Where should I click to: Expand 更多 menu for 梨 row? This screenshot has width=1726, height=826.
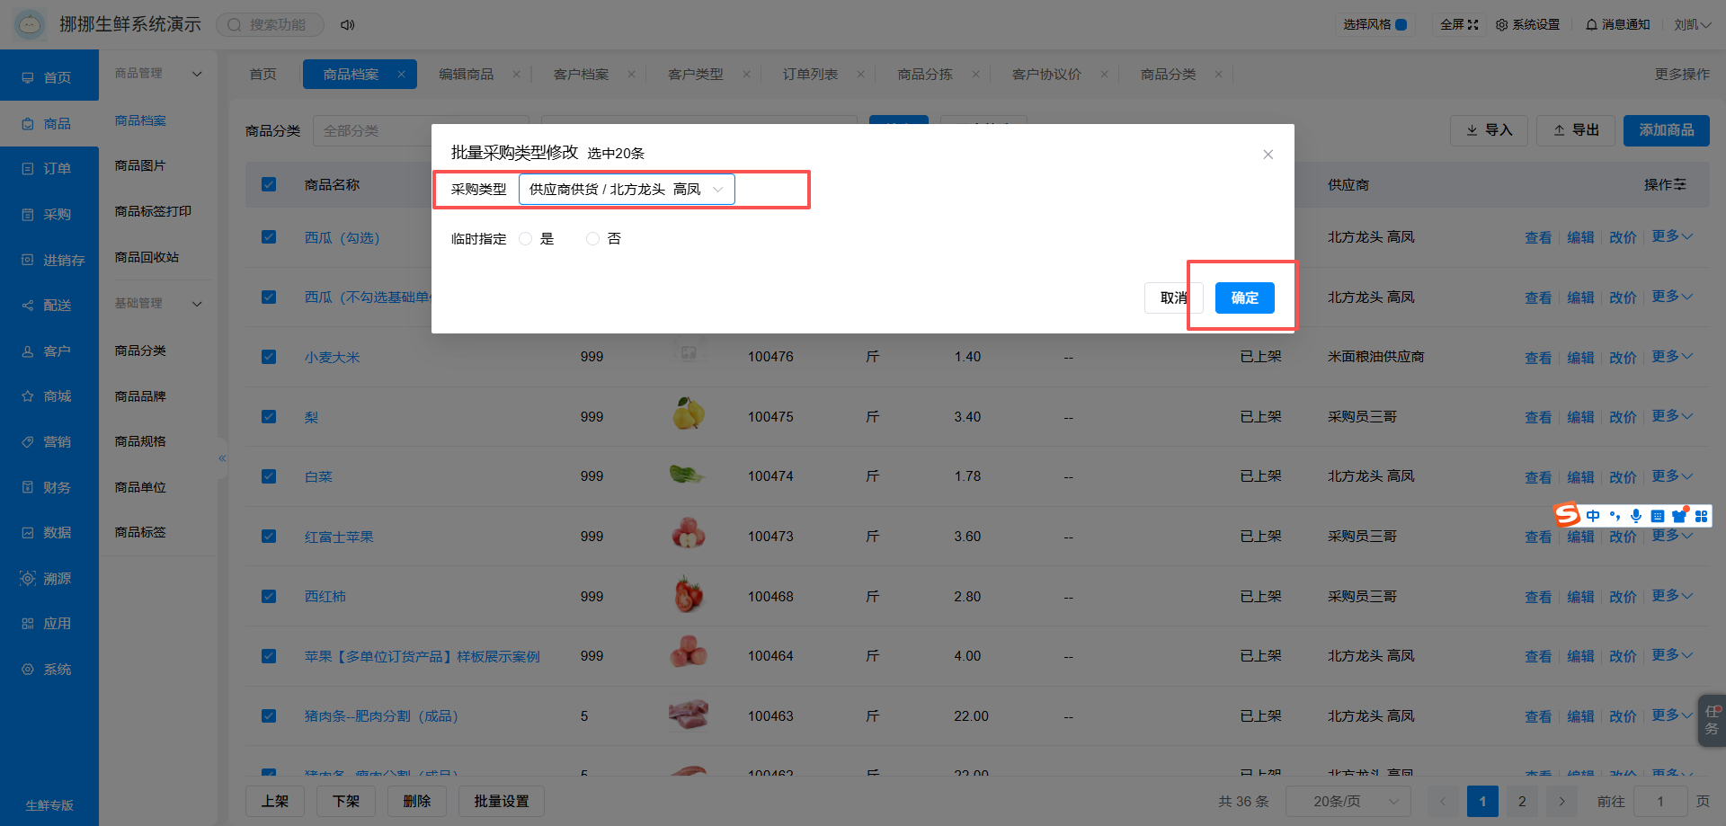coord(1672,416)
